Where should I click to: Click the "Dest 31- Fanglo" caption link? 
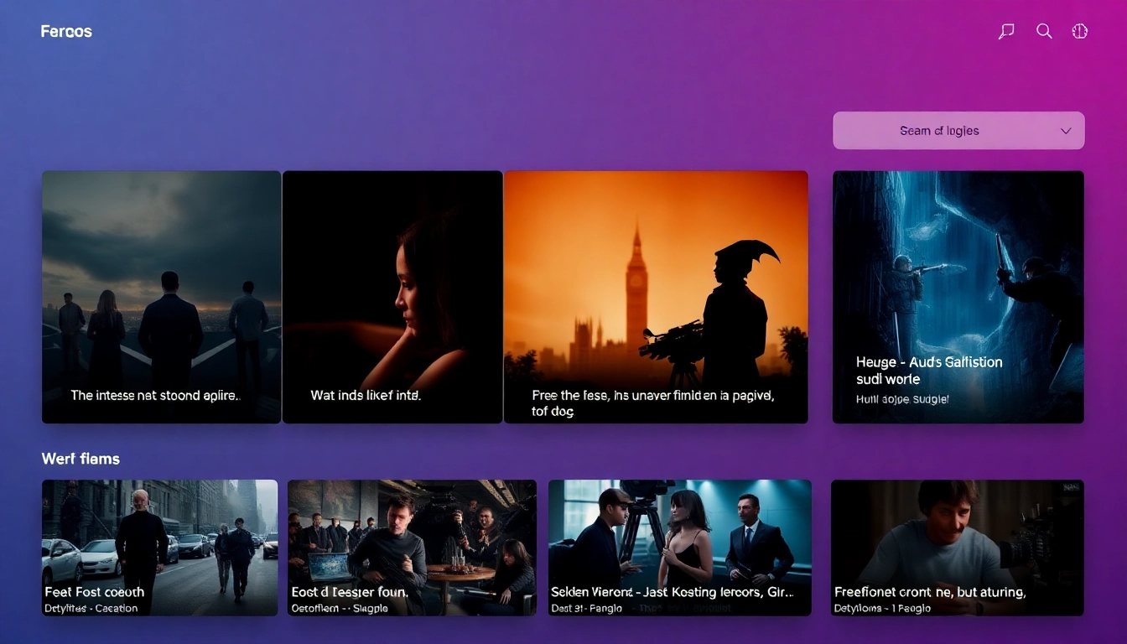587,608
